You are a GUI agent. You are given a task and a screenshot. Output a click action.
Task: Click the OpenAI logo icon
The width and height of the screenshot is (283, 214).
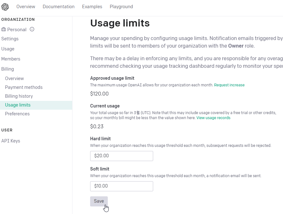coord(5,7)
